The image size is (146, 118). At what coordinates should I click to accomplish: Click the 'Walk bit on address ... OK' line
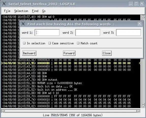[x=40, y=90]
